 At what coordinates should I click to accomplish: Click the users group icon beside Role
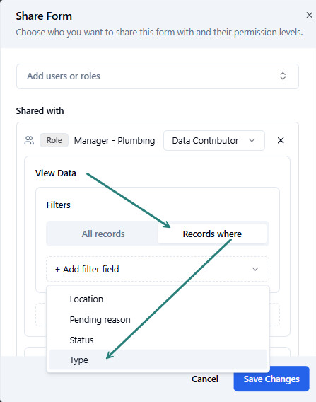29,140
